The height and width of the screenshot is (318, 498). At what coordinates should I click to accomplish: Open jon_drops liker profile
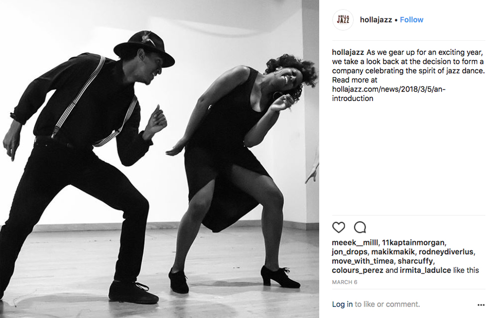[350, 252]
